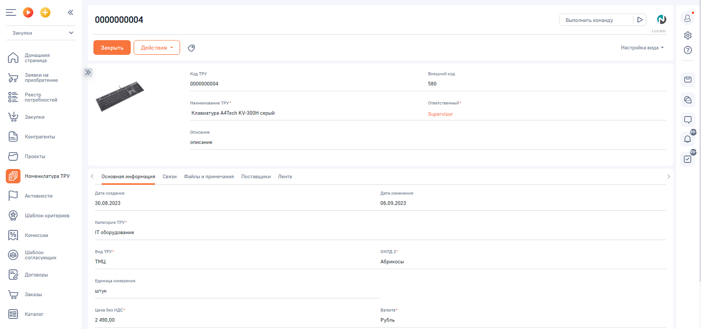This screenshot has width=701, height=329.
Task: Collapse the left sidebar with double chevron
Action: (71, 12)
